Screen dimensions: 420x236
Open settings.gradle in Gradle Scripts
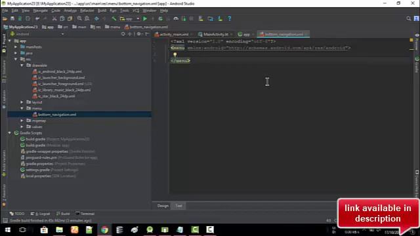click(38, 170)
